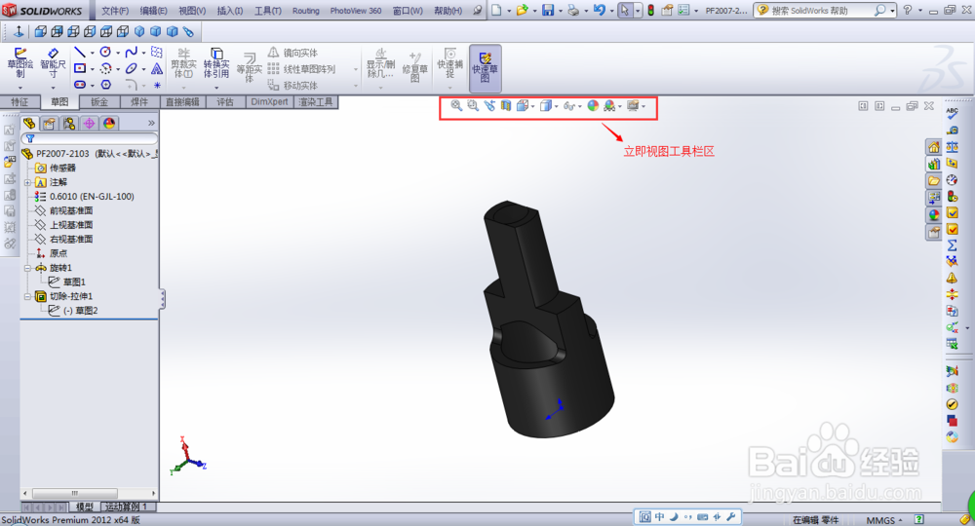Expand the 注解 tree node
975x526 pixels.
tap(27, 182)
